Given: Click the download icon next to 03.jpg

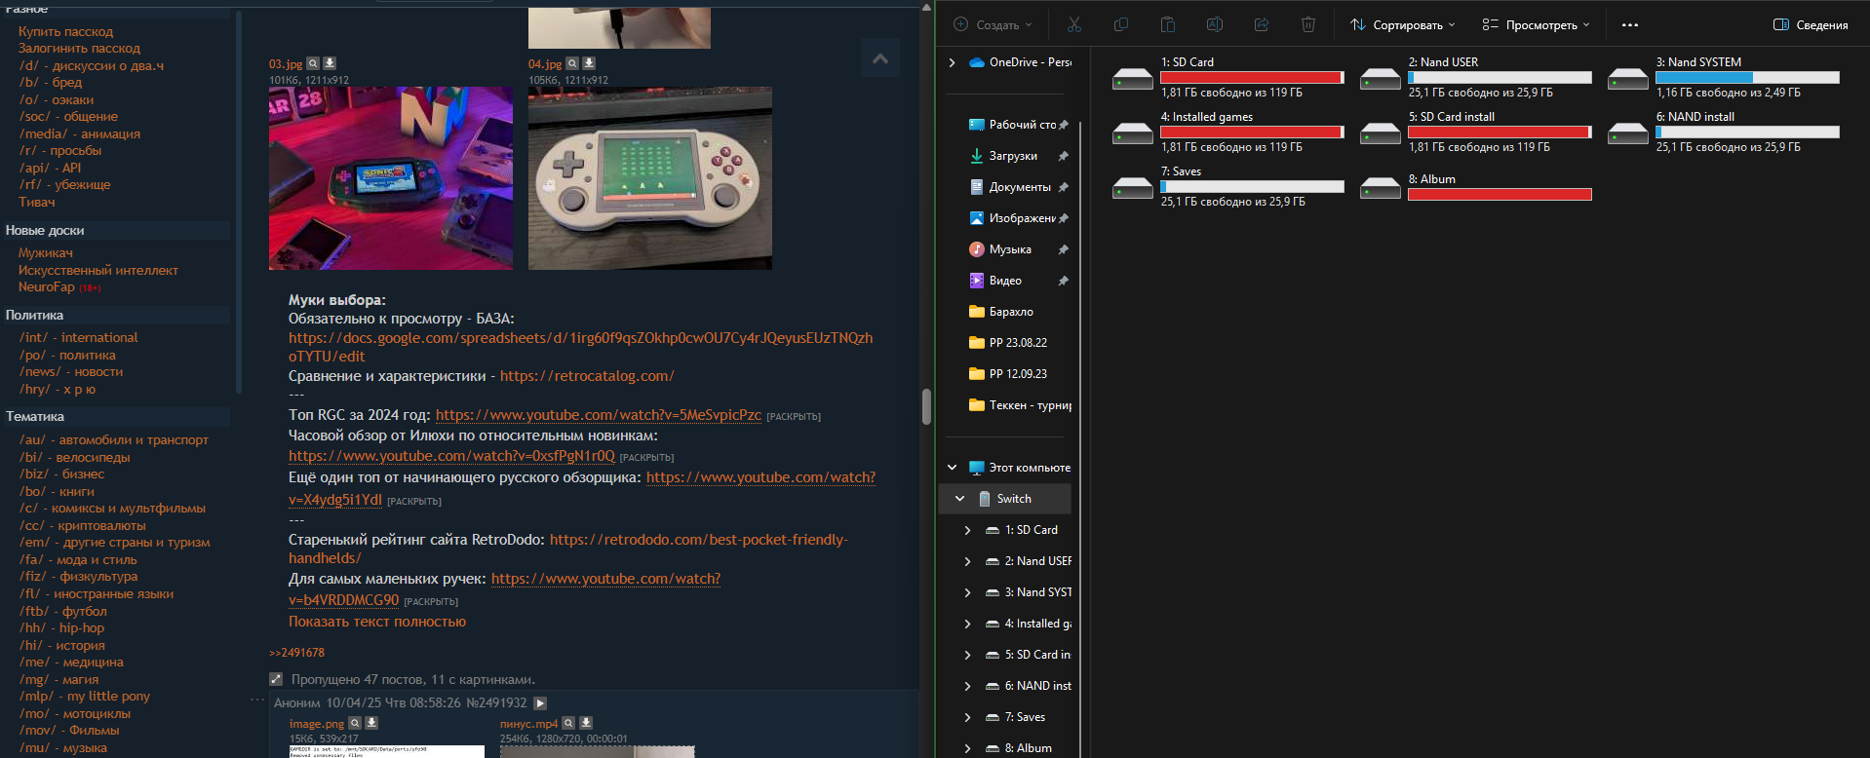Looking at the screenshot, I should click(330, 63).
